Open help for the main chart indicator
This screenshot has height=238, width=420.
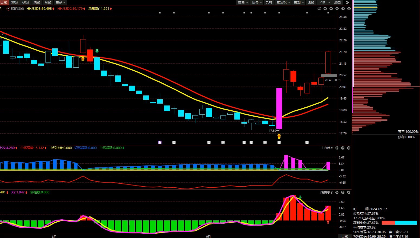pyautogui.click(x=343, y=9)
